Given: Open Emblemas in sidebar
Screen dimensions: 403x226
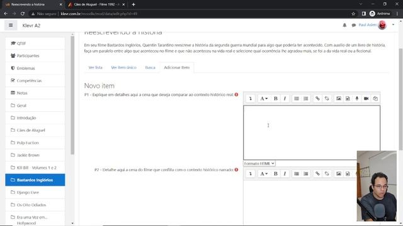Looking at the screenshot, I should tap(35, 68).
